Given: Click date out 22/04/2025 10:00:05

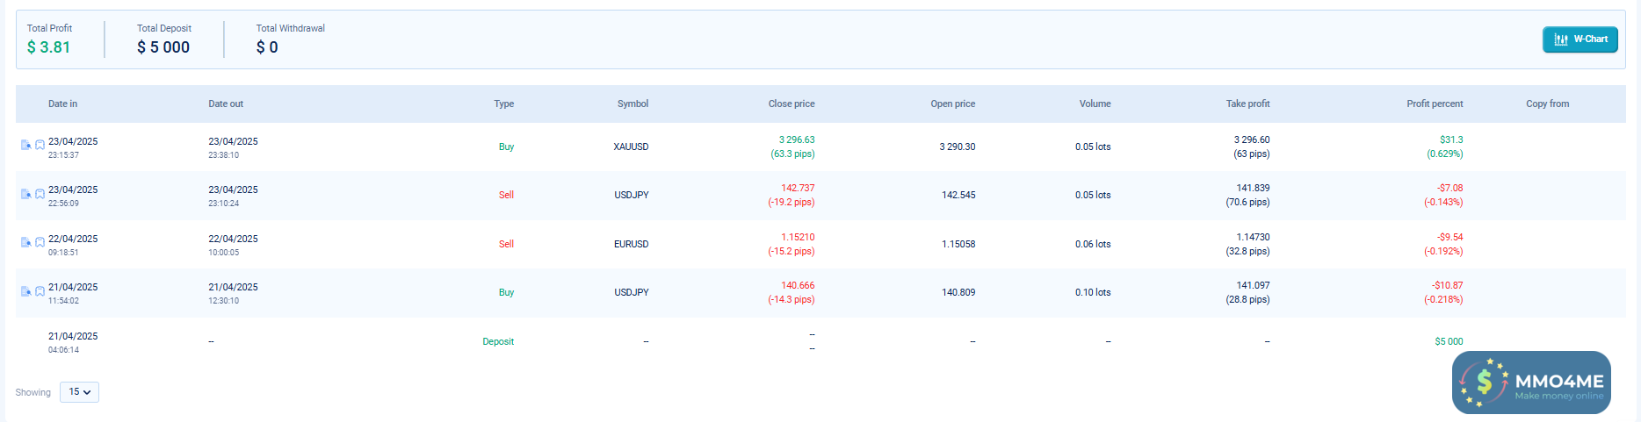Looking at the screenshot, I should pyautogui.click(x=233, y=245).
